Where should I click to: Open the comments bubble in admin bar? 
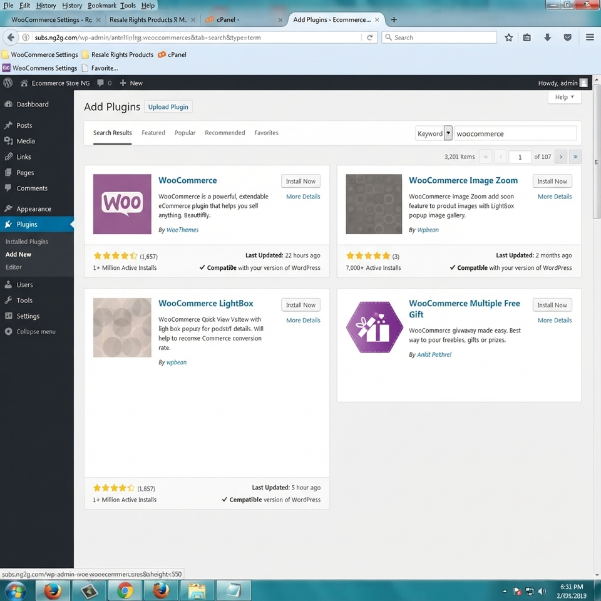pyautogui.click(x=100, y=83)
